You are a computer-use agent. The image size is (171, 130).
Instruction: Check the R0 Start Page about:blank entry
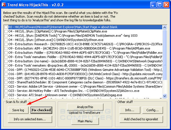6,27
